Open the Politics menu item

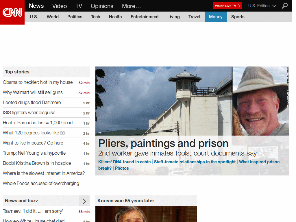tap(75, 17)
